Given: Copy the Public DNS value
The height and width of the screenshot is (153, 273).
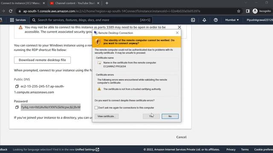Looking at the screenshot, I should 17,86.
